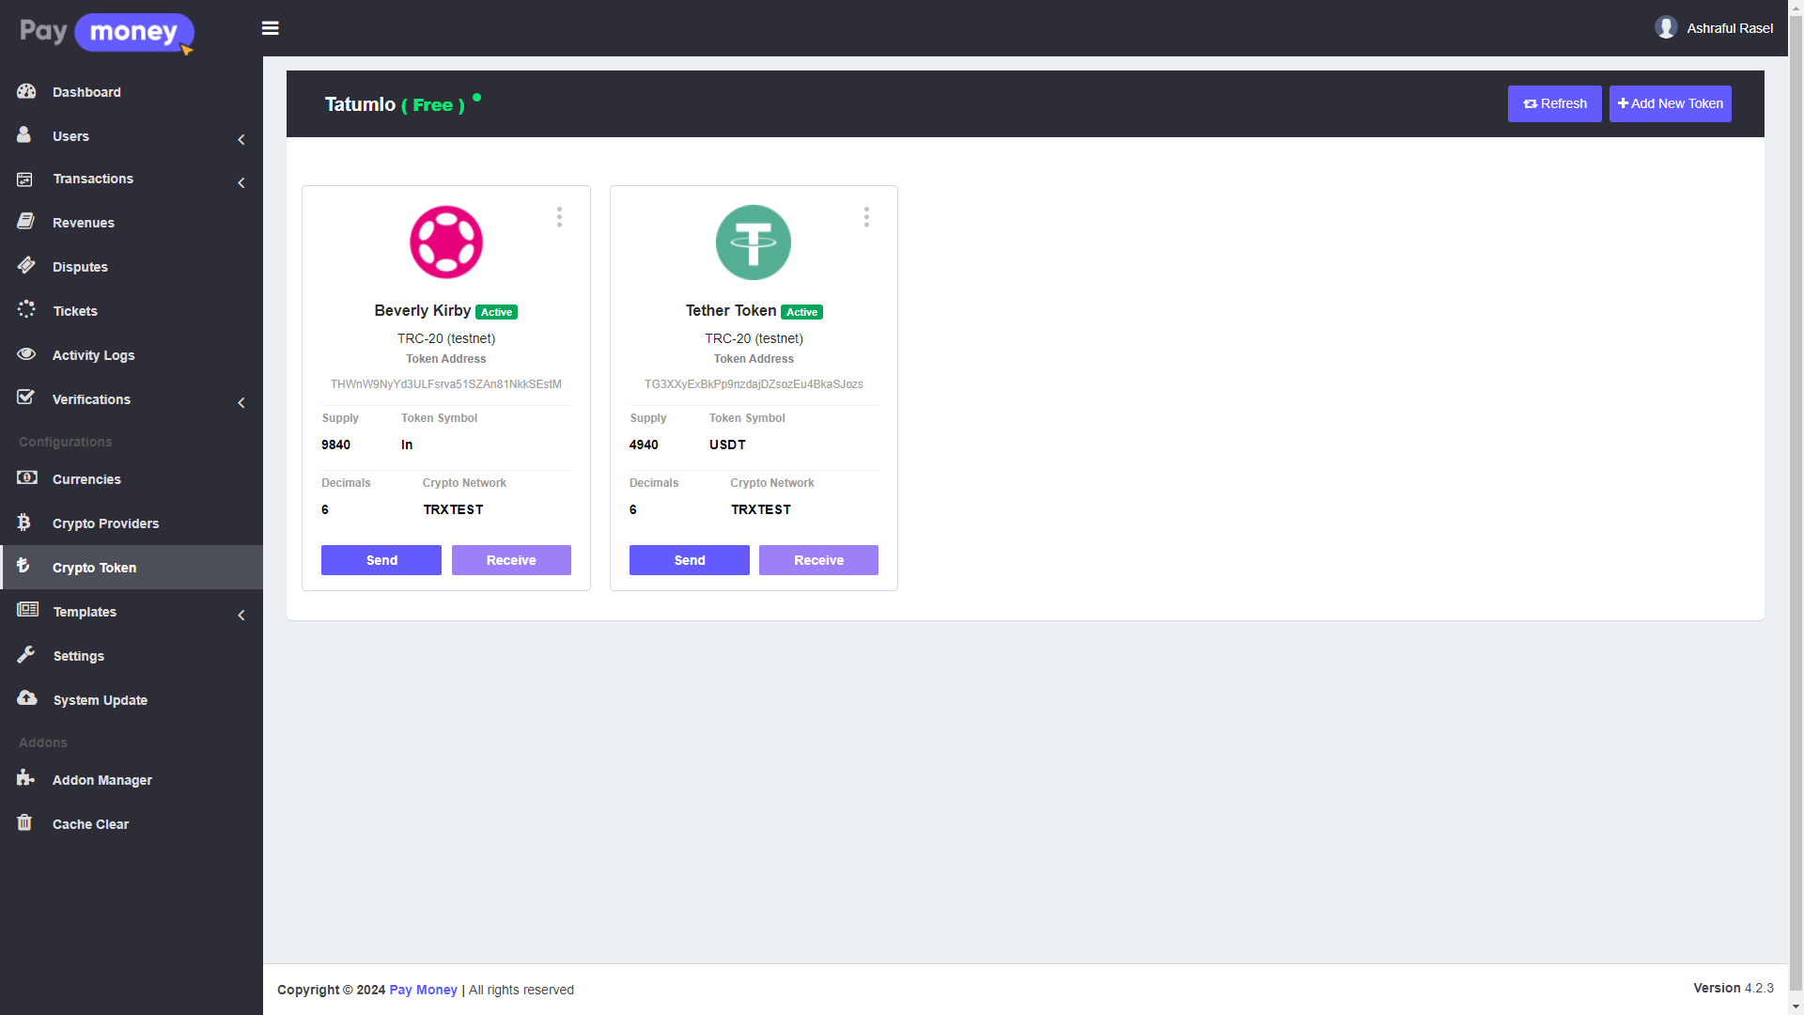1804x1015 pixels.
Task: Click the Cache Clear trash icon
Action: 24,823
